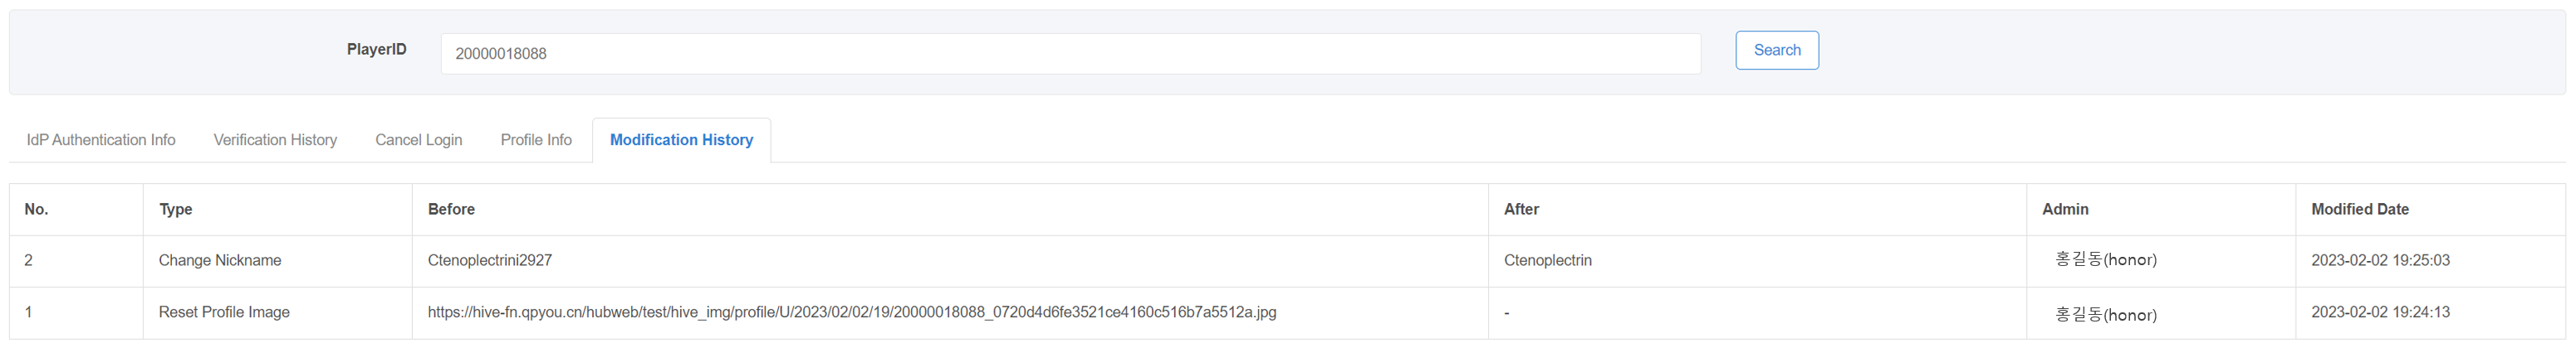
Task: Open the IdP Authentication Info tab
Action: pyautogui.click(x=101, y=139)
